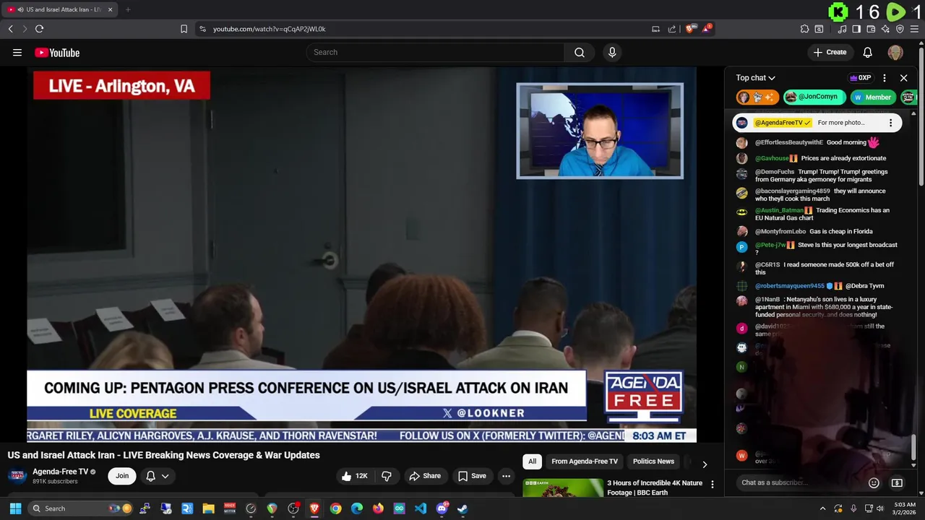
Task: Click the Windows taskbar Search box
Action: click(82, 508)
